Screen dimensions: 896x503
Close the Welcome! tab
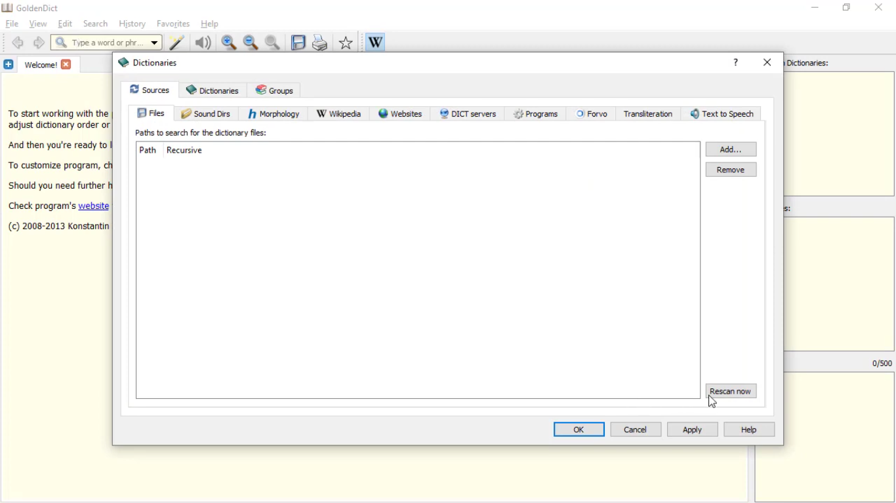point(66,64)
